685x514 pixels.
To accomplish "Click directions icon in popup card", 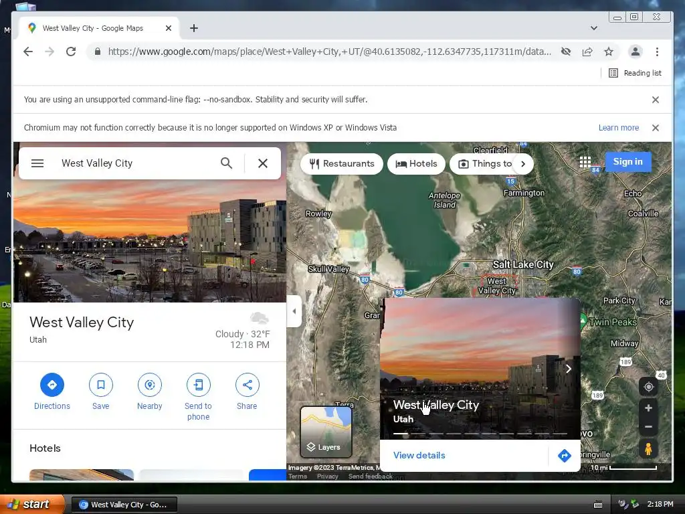I will [565, 455].
